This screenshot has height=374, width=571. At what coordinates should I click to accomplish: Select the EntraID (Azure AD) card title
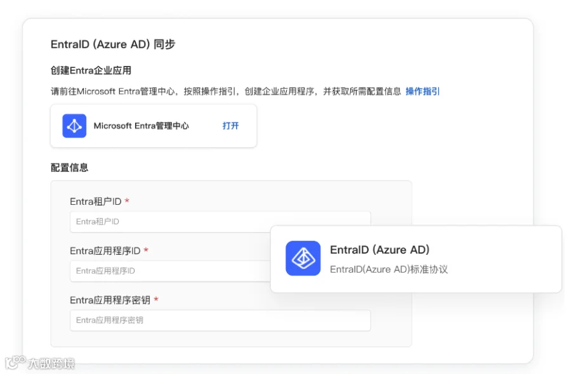point(379,250)
